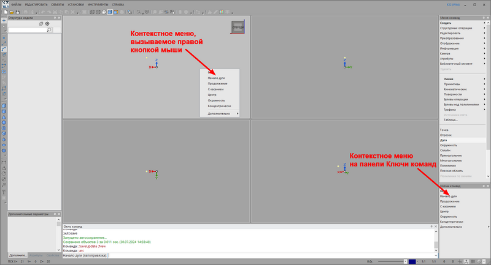
Task: Click the Open file folder icon
Action: click(12, 12)
